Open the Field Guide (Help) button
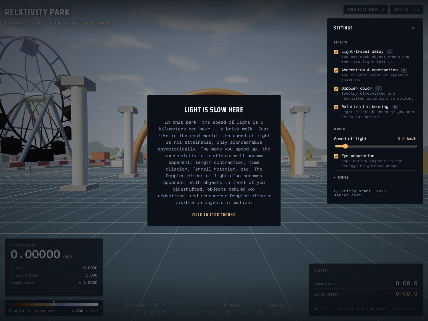 coord(365,10)
